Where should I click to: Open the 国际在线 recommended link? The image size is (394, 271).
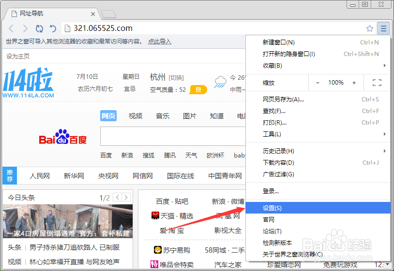[181, 176]
